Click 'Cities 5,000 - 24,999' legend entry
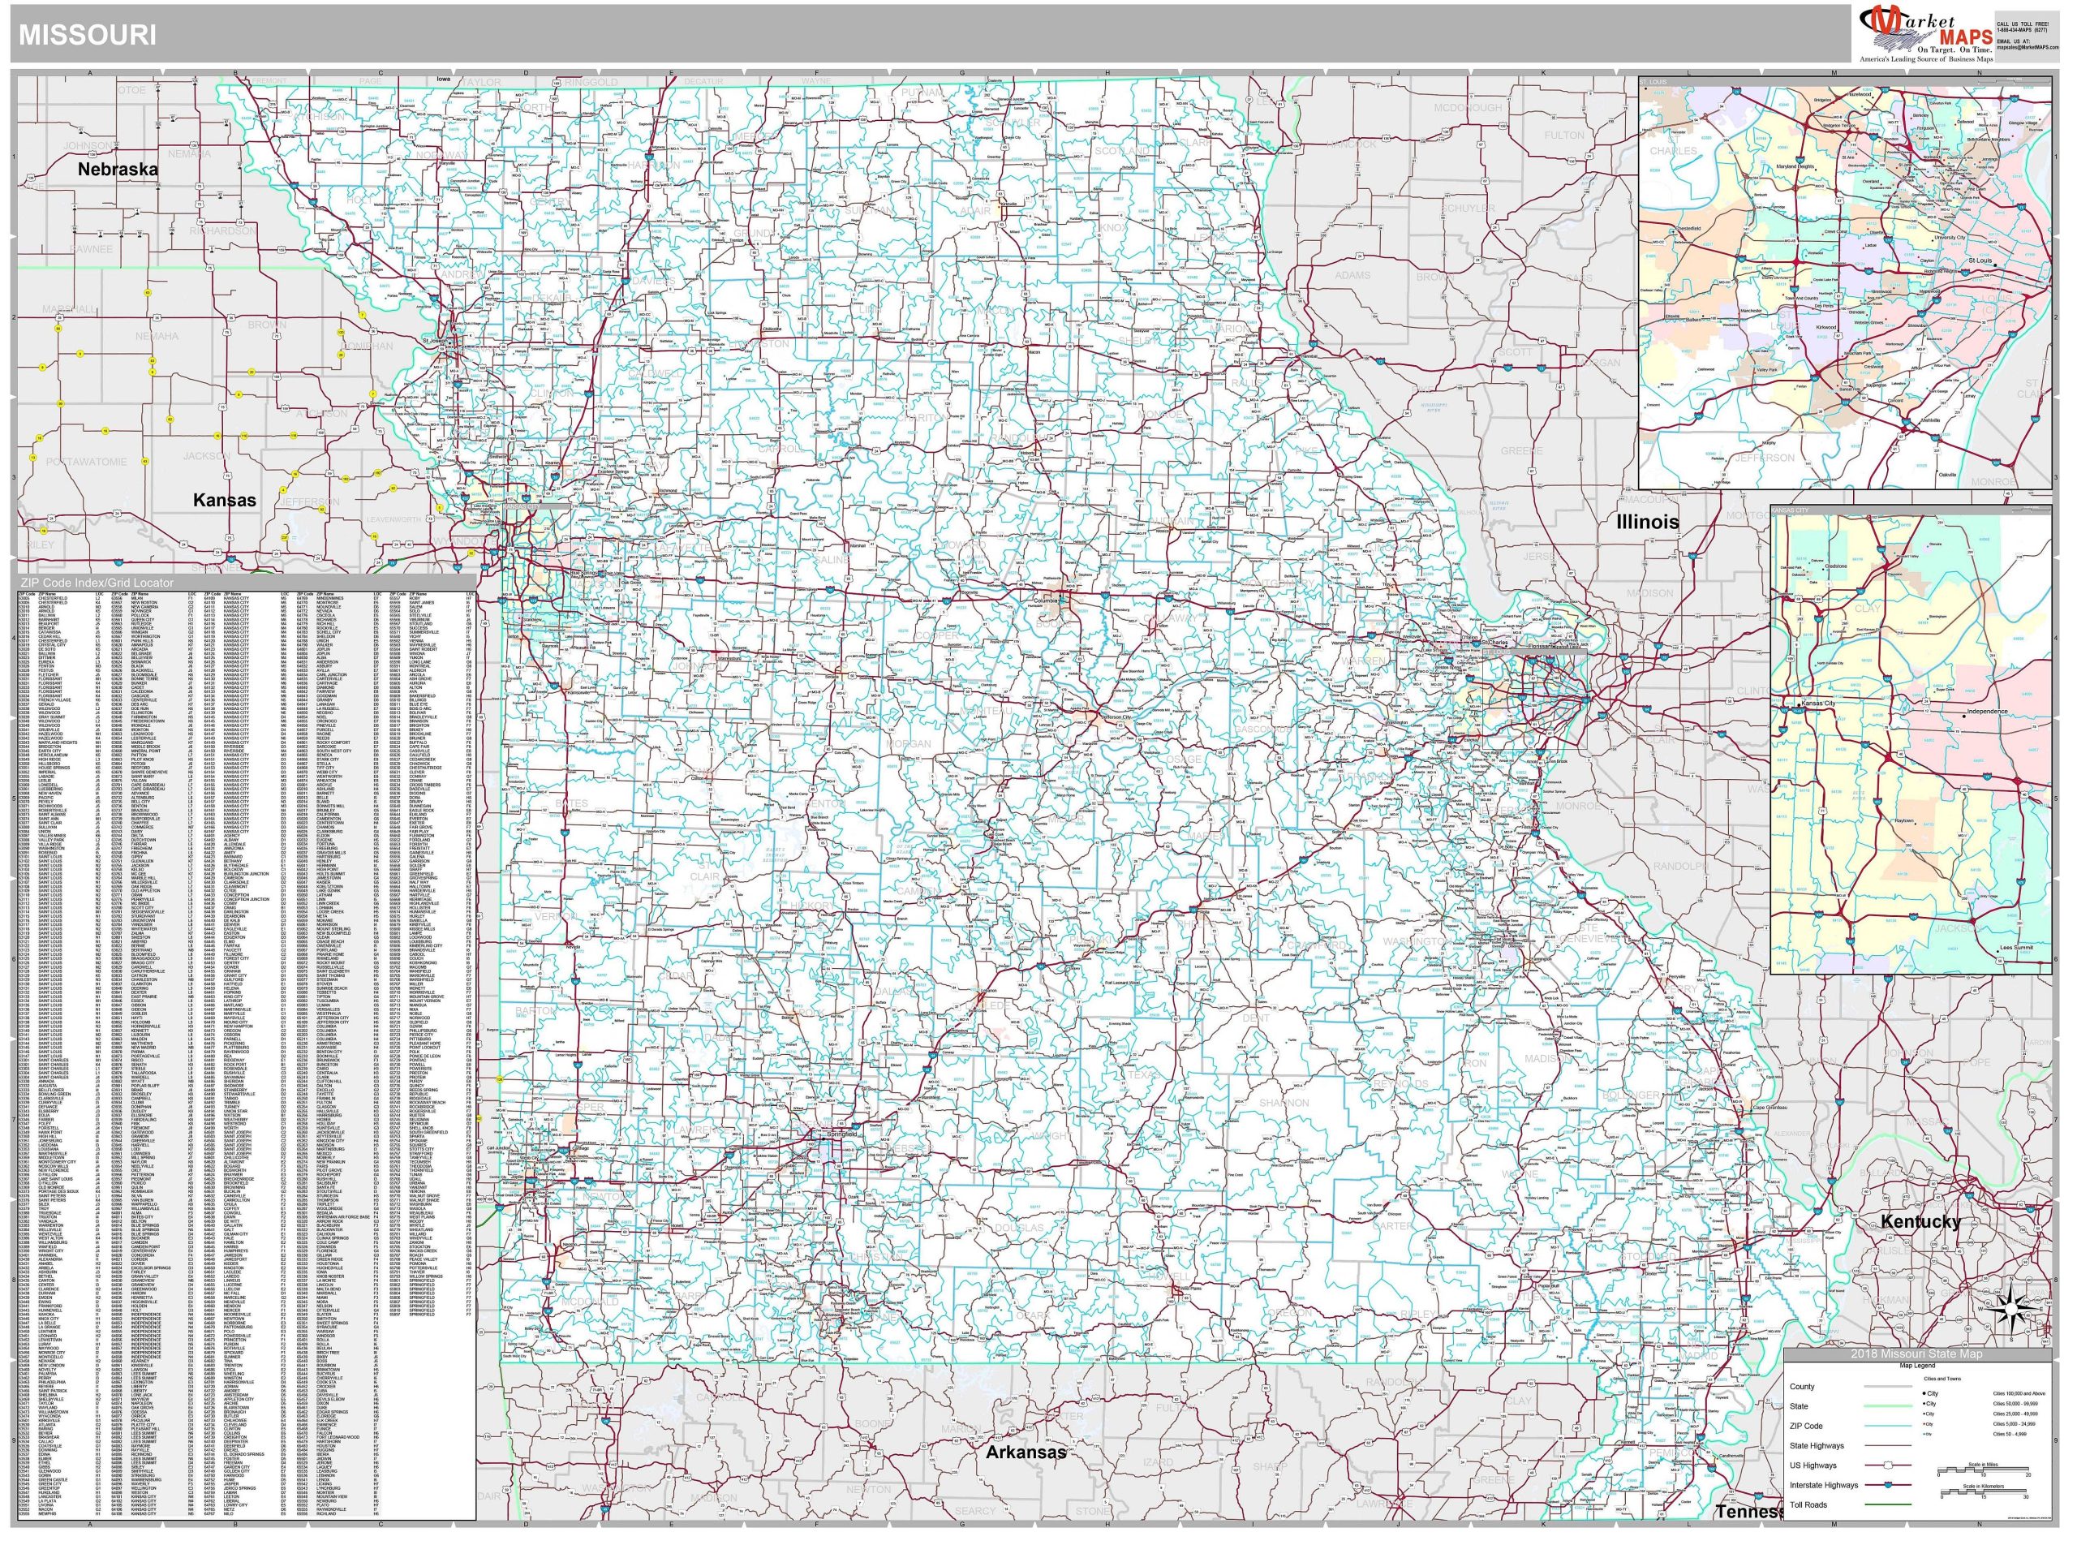Image resolution: width=2077 pixels, height=1558 pixels. (2014, 1425)
